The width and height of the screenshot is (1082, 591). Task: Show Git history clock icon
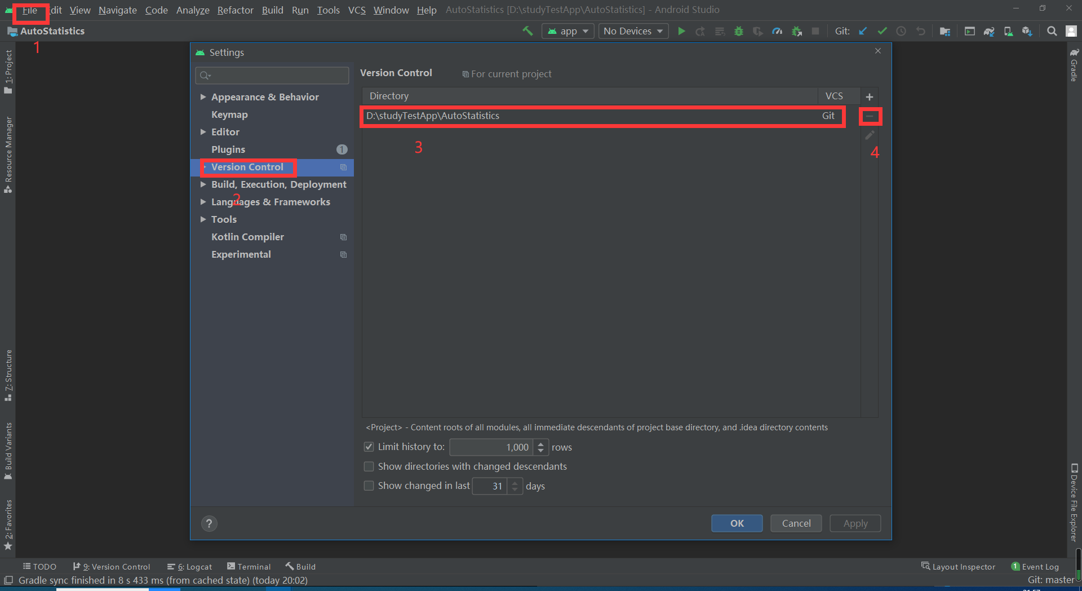[x=901, y=31]
